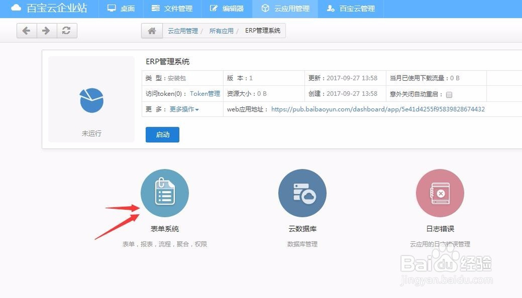
Task: Click the 版本：1 cell
Action: point(264,78)
